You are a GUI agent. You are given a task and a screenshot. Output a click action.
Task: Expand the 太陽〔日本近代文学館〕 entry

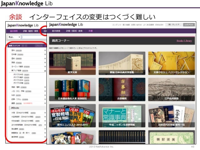(45, 113)
